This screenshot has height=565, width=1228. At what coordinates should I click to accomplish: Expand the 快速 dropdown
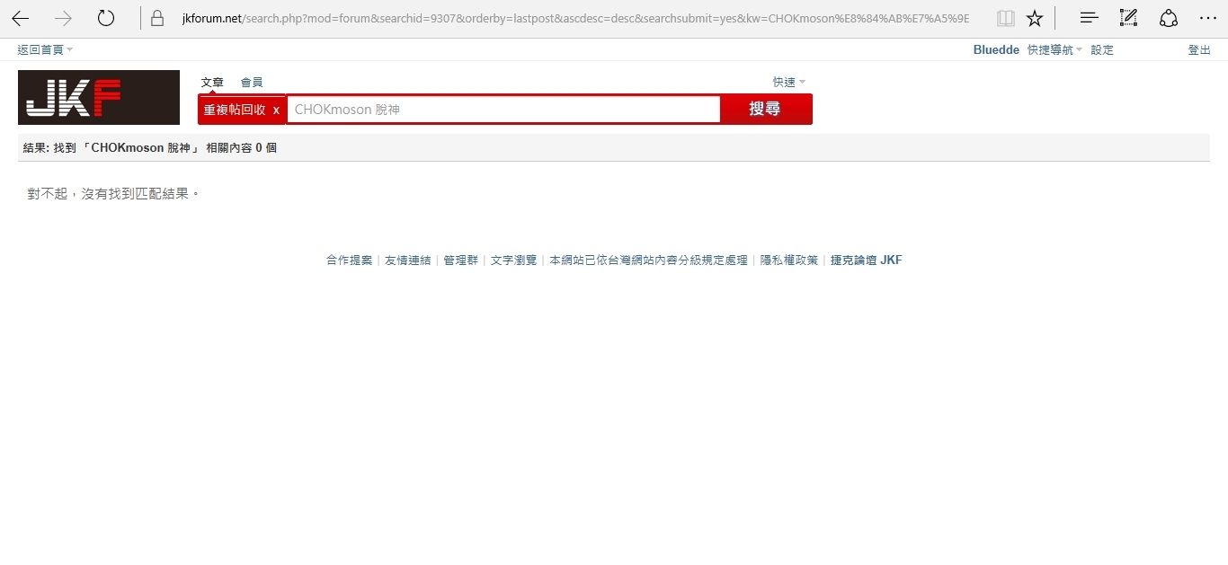(788, 82)
